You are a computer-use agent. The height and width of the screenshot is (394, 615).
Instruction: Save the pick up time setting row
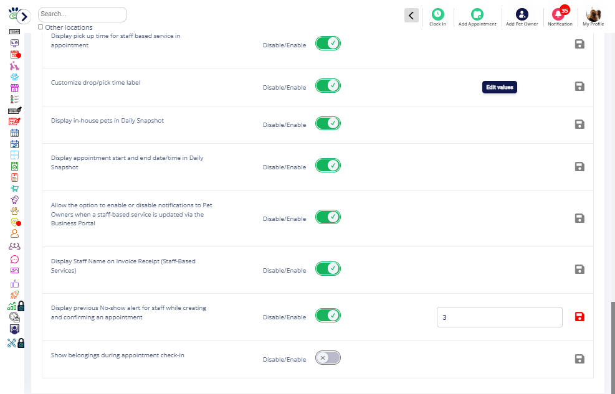(579, 44)
